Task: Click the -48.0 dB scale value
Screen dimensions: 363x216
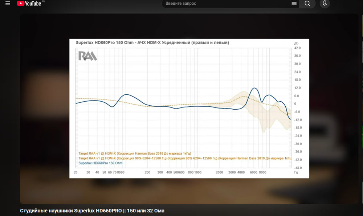Action: pos(298,168)
